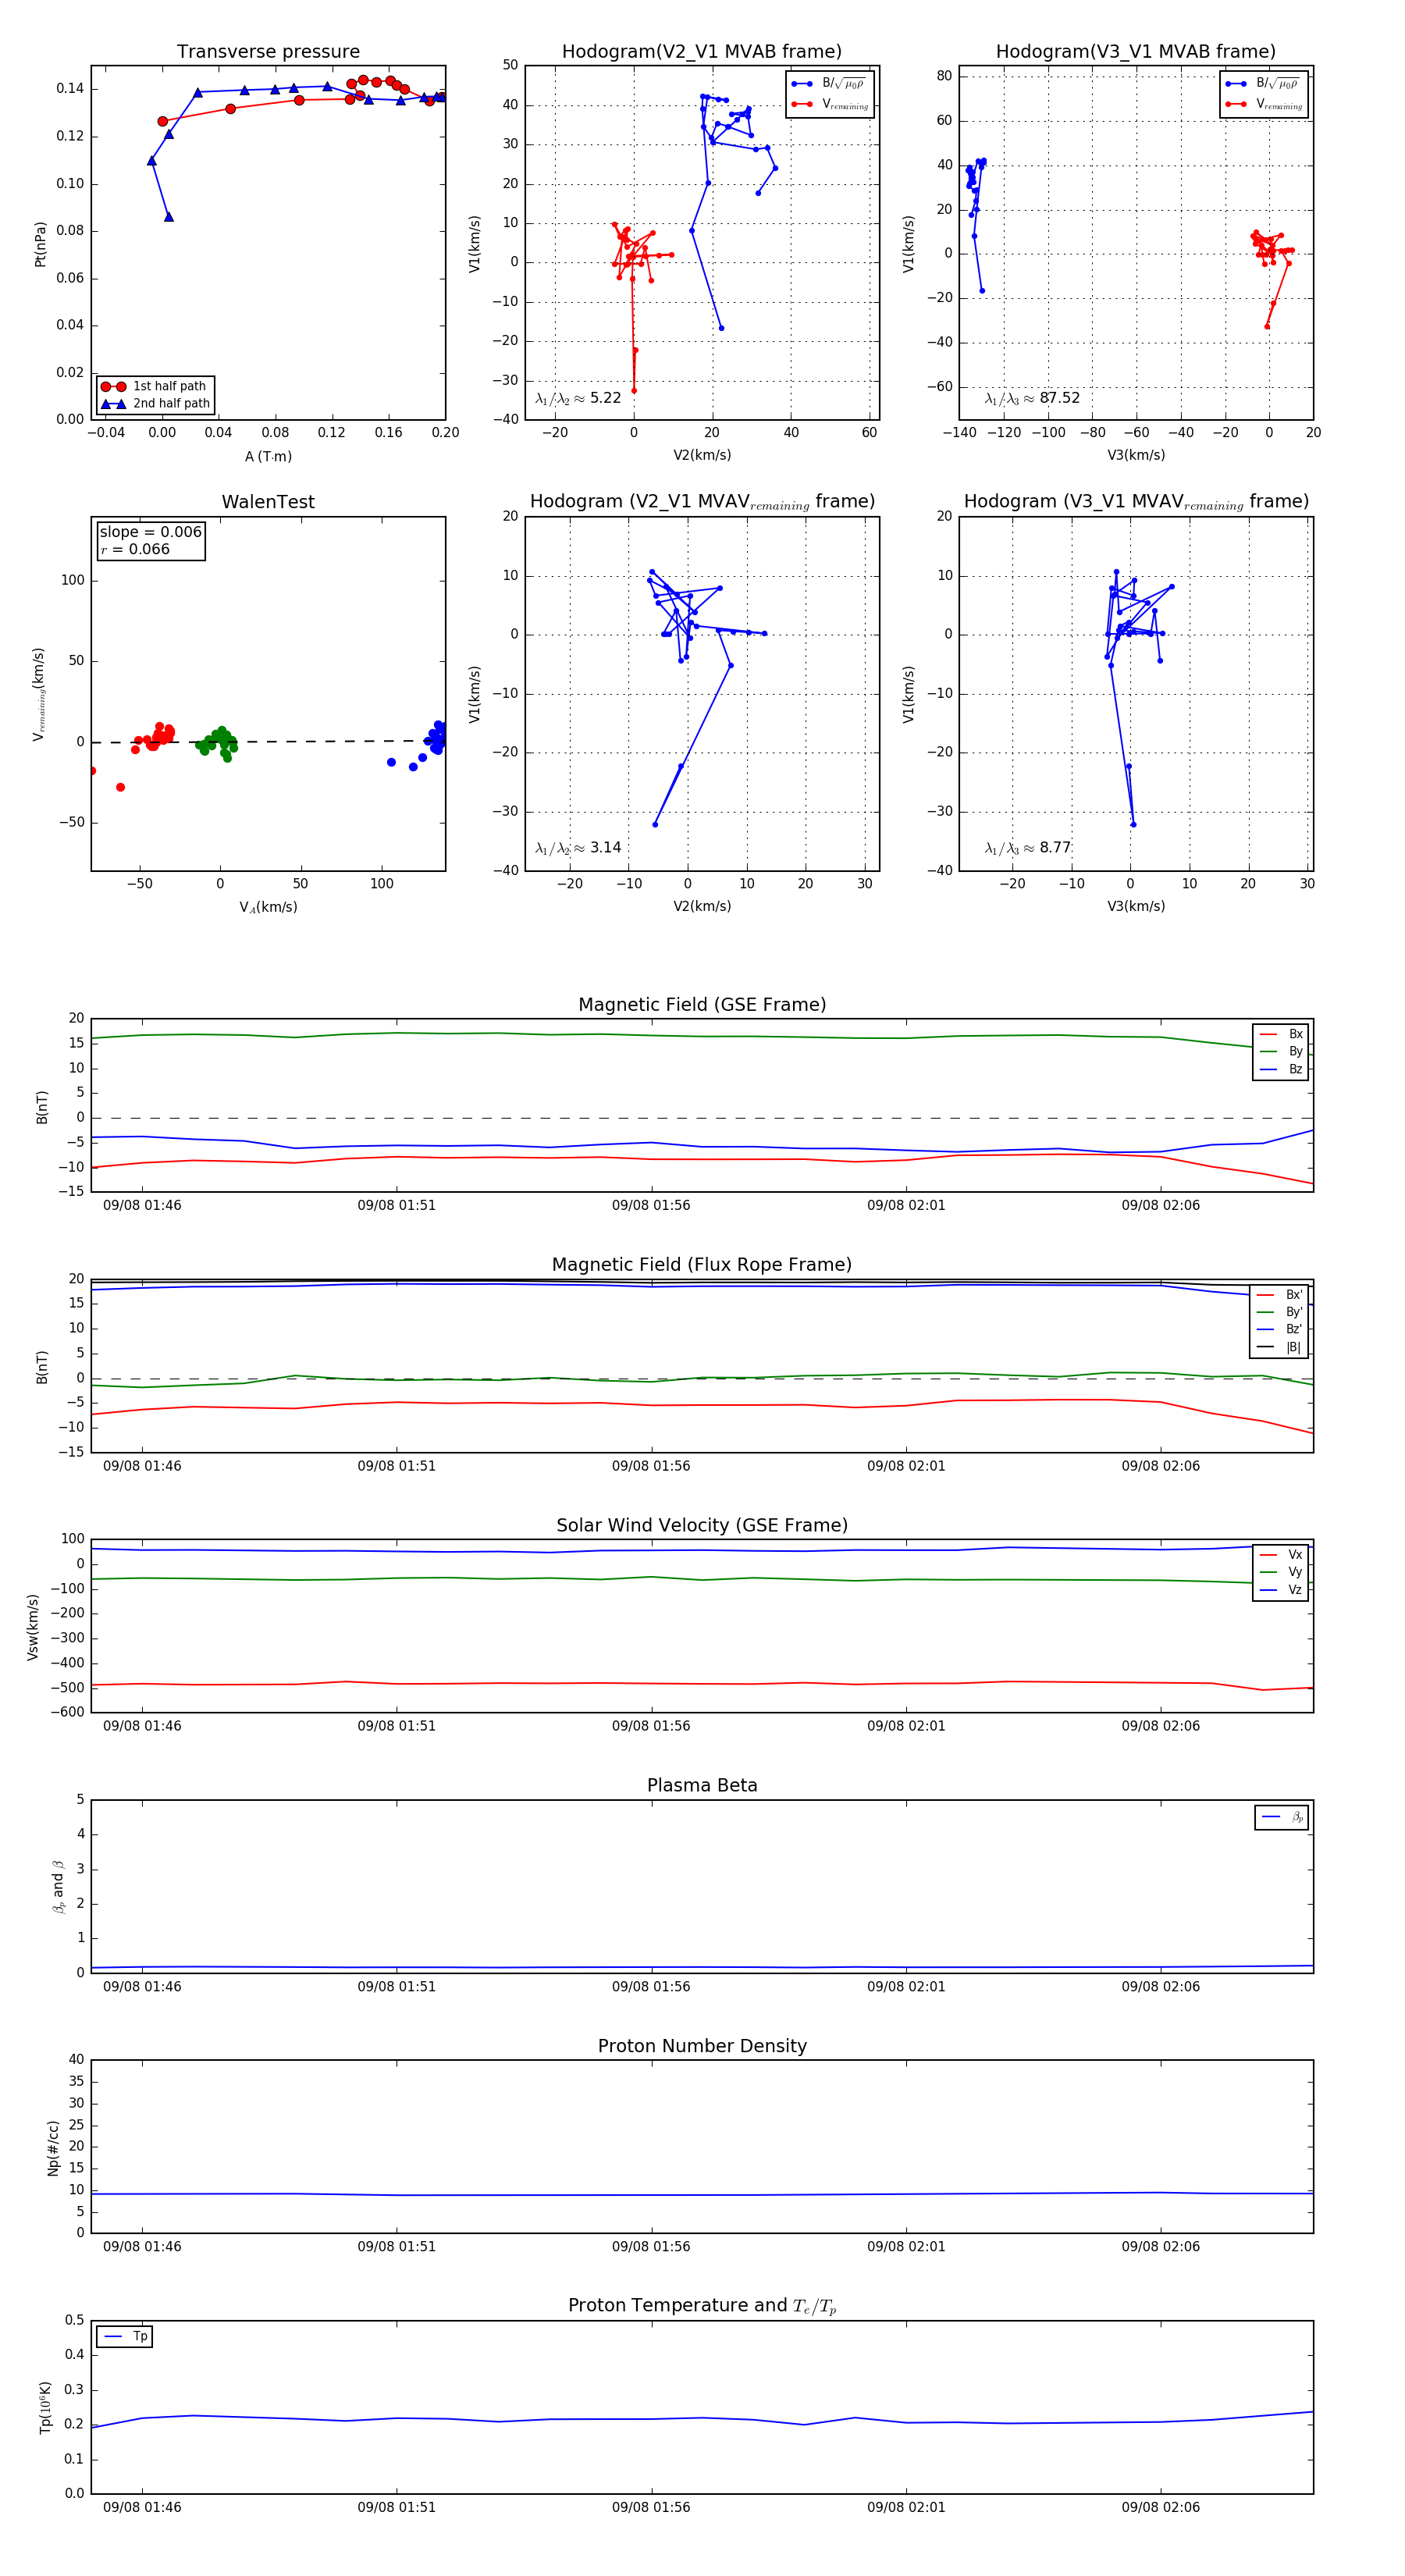Click the Pt(nPa) y-axis label
1405x2576 pixels.
40,244
